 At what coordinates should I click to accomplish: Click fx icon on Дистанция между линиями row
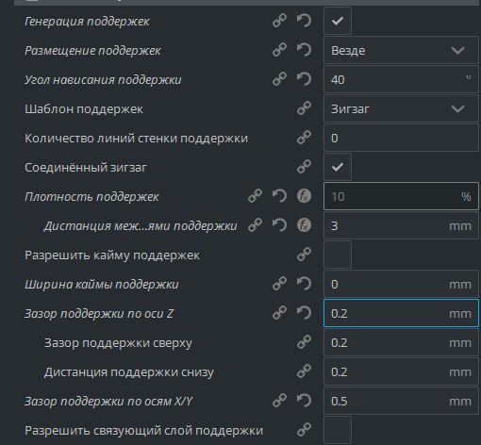(304, 225)
